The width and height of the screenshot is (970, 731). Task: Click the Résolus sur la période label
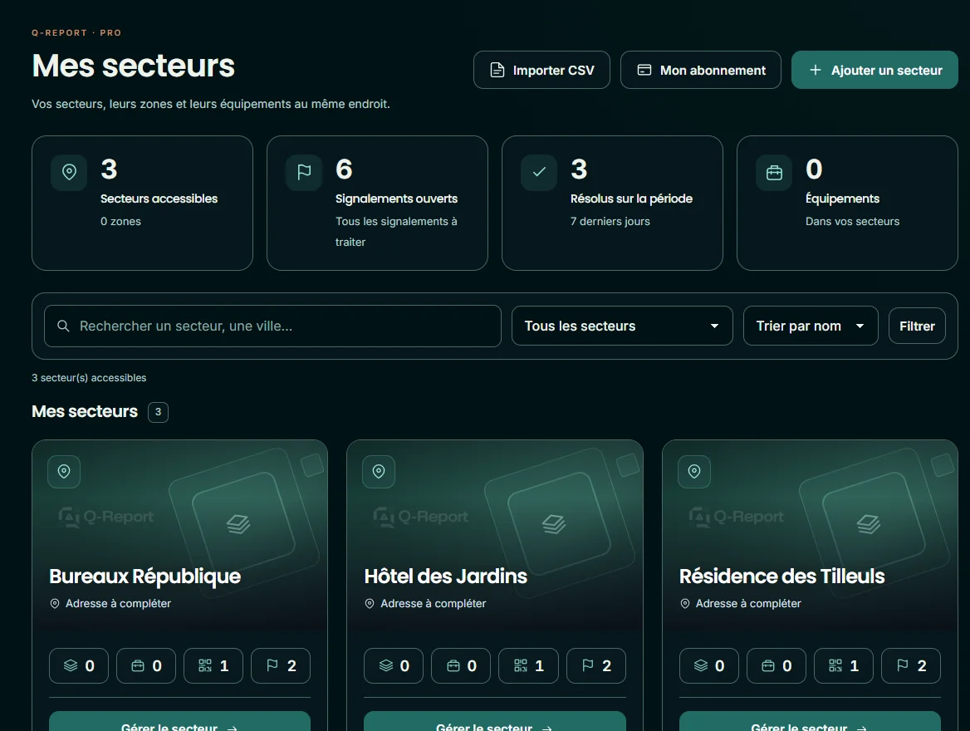point(632,199)
